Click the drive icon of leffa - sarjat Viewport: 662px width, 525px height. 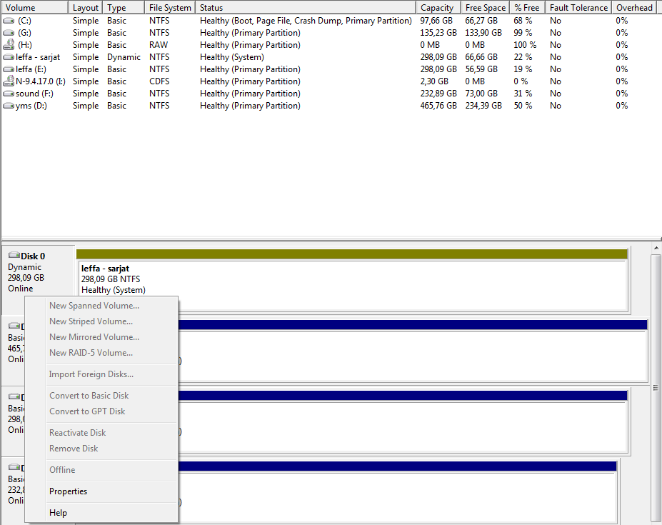click(x=9, y=57)
